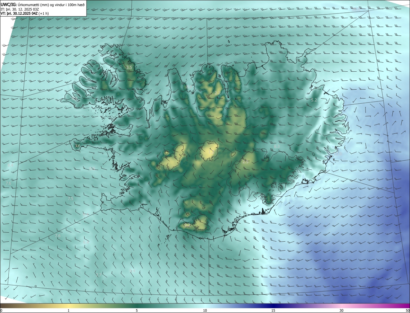Click the 5 label on the colour scale
The height and width of the screenshot is (313, 410).
(x=137, y=310)
